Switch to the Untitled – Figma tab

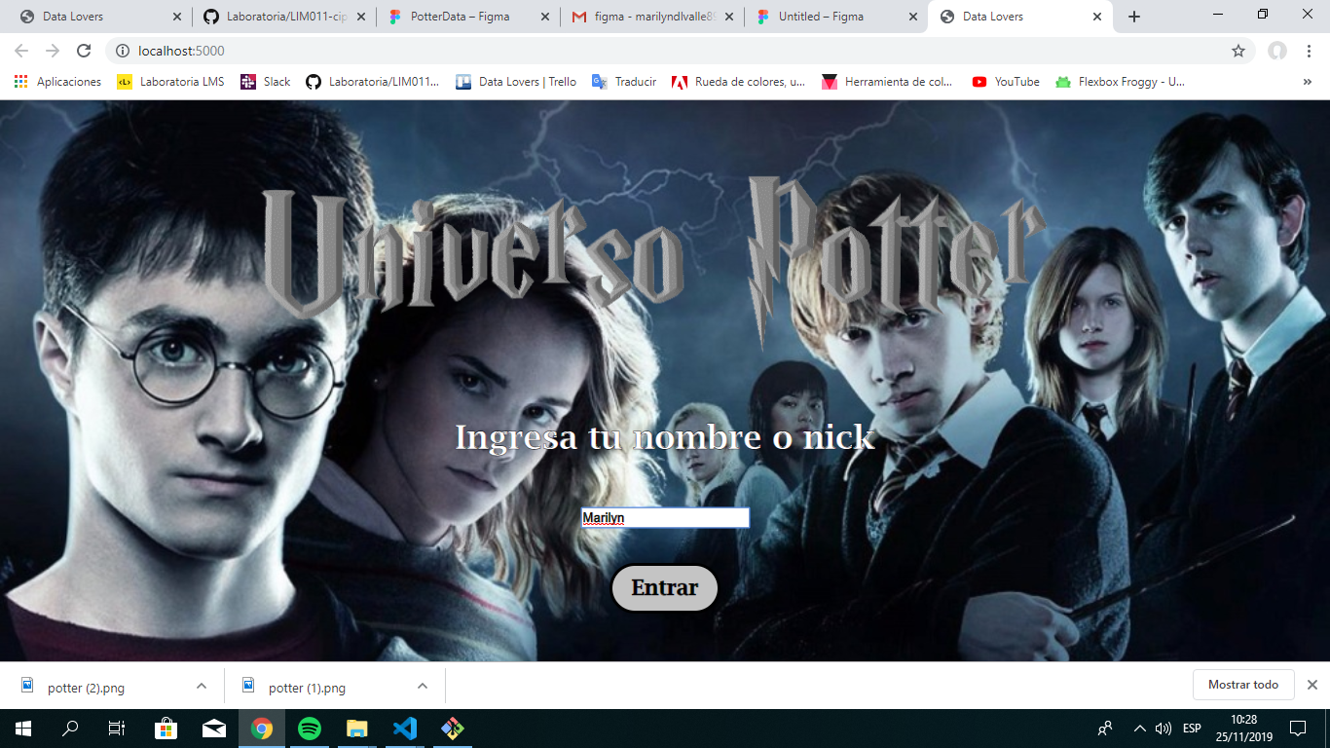[x=834, y=17]
